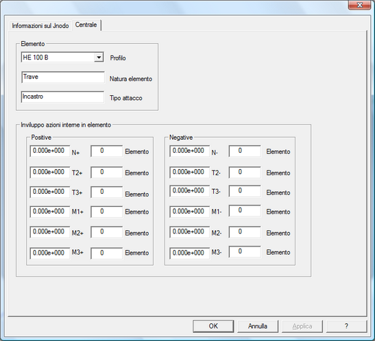Click the T3+ element number field
The image size is (375, 341).
[107, 192]
